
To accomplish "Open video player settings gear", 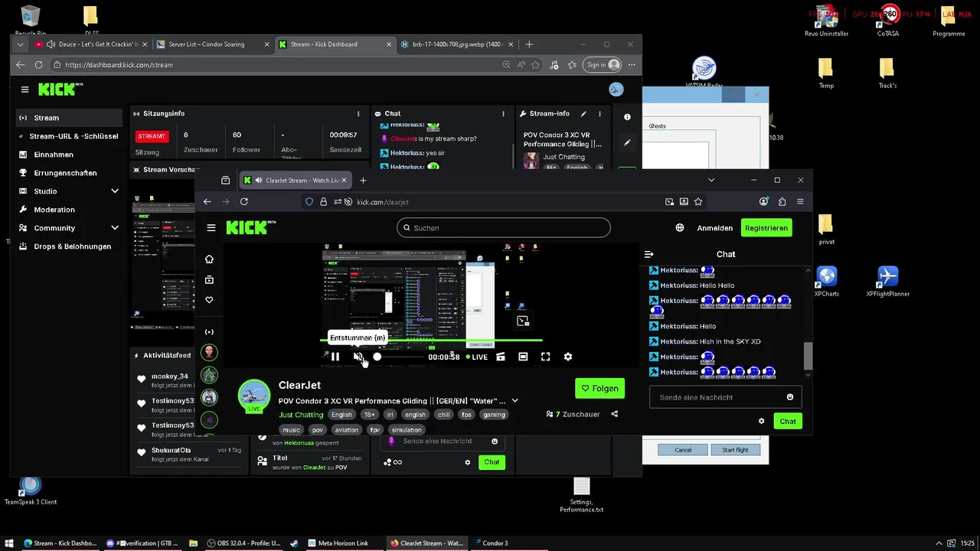I will coord(568,357).
